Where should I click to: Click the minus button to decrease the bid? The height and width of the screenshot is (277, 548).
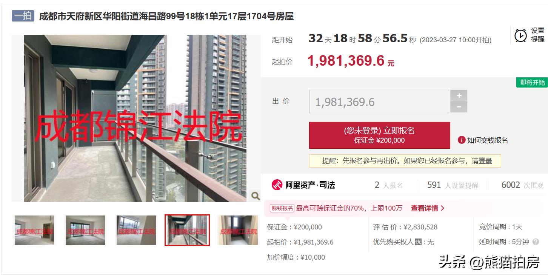pyautogui.click(x=459, y=107)
